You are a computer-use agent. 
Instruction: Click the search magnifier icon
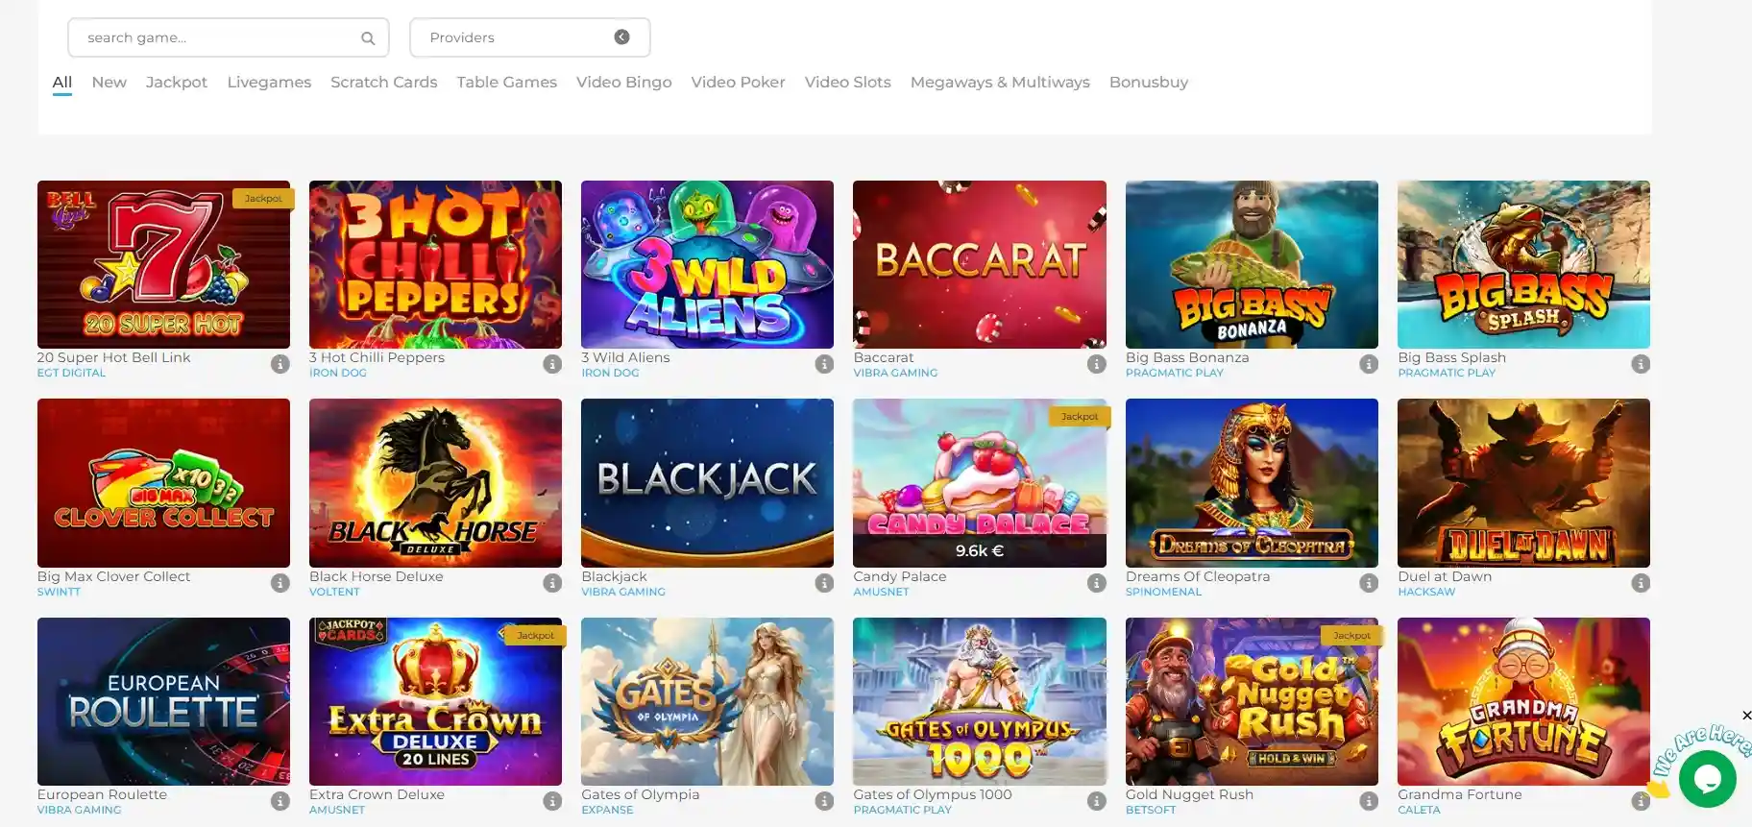coord(368,38)
